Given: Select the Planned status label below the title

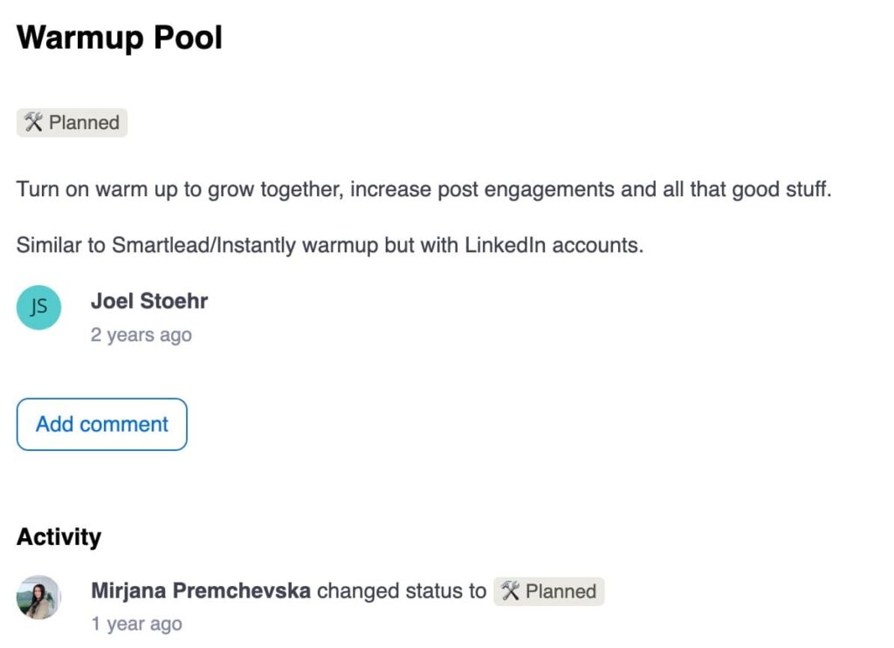Looking at the screenshot, I should 83,123.
